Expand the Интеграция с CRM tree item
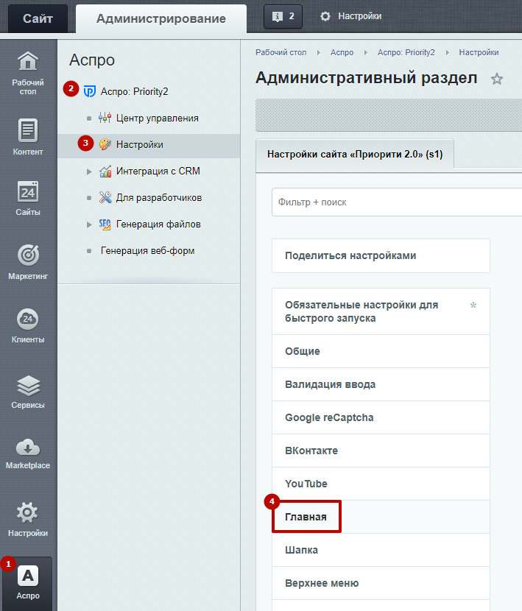The image size is (522, 611). [89, 172]
